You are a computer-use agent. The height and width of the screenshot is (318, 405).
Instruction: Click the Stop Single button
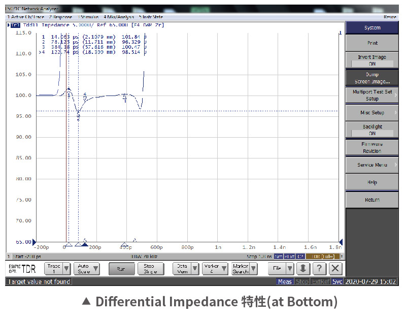pos(151,269)
